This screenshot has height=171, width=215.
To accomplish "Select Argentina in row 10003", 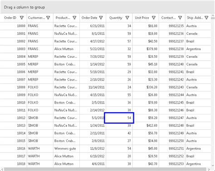I will point(198,49).
